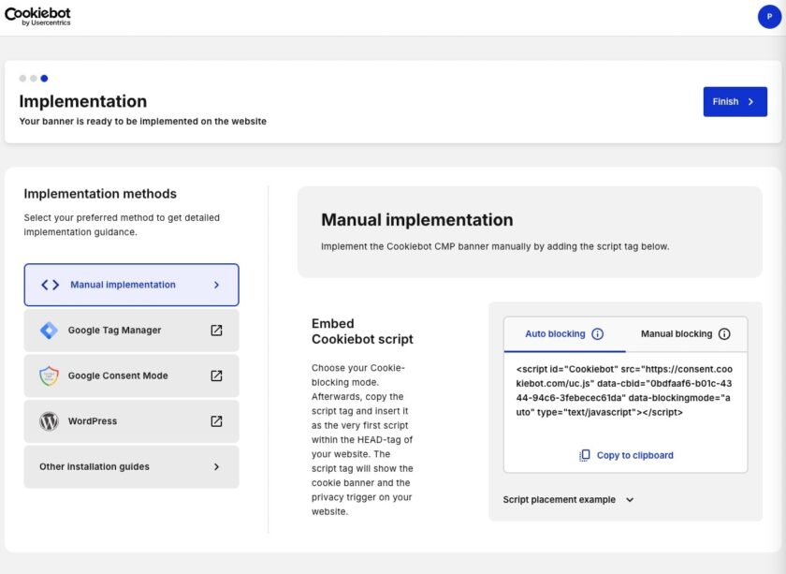The height and width of the screenshot is (574, 786).
Task: Click the Google Tag Manager icon
Action: click(49, 331)
